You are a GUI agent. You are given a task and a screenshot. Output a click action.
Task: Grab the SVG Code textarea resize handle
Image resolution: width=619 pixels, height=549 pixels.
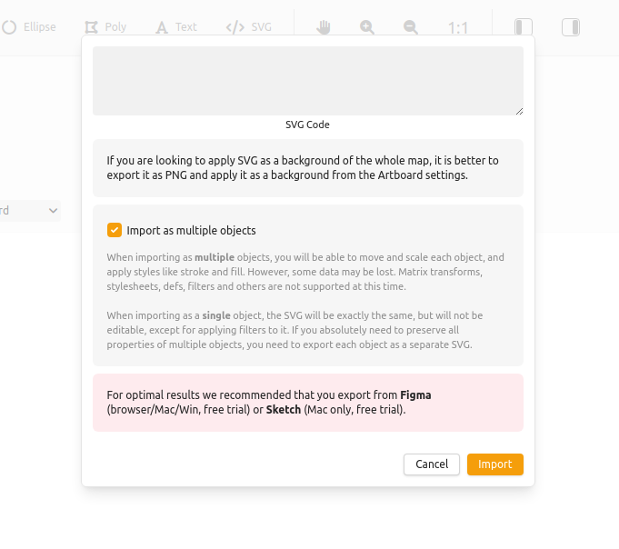click(x=519, y=111)
